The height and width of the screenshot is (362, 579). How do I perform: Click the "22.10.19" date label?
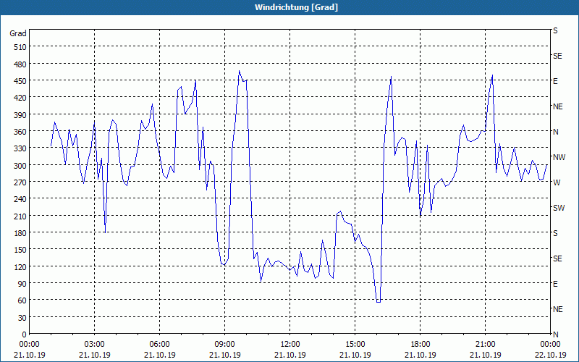coord(550,355)
